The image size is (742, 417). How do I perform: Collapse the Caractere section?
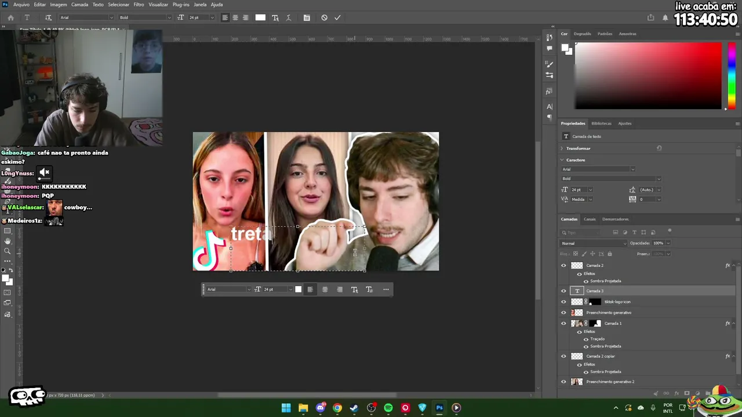coord(562,160)
